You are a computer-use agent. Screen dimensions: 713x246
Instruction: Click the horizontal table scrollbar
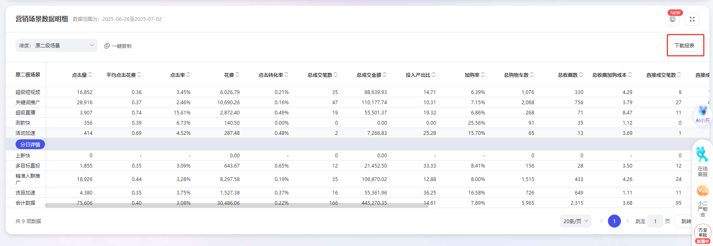point(236,206)
